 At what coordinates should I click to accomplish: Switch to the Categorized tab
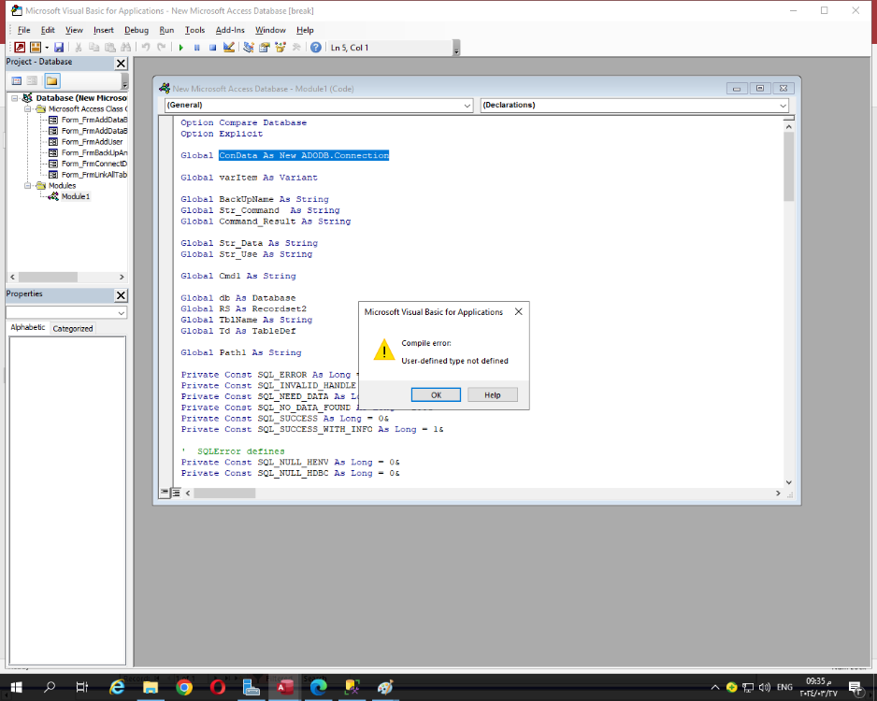pos(73,329)
